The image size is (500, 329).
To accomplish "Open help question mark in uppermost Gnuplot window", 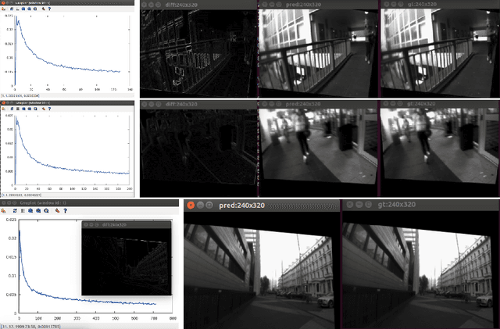I will 49,9.
